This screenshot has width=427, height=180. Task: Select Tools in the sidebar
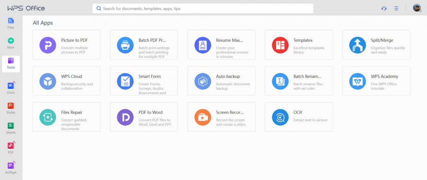tap(11, 64)
